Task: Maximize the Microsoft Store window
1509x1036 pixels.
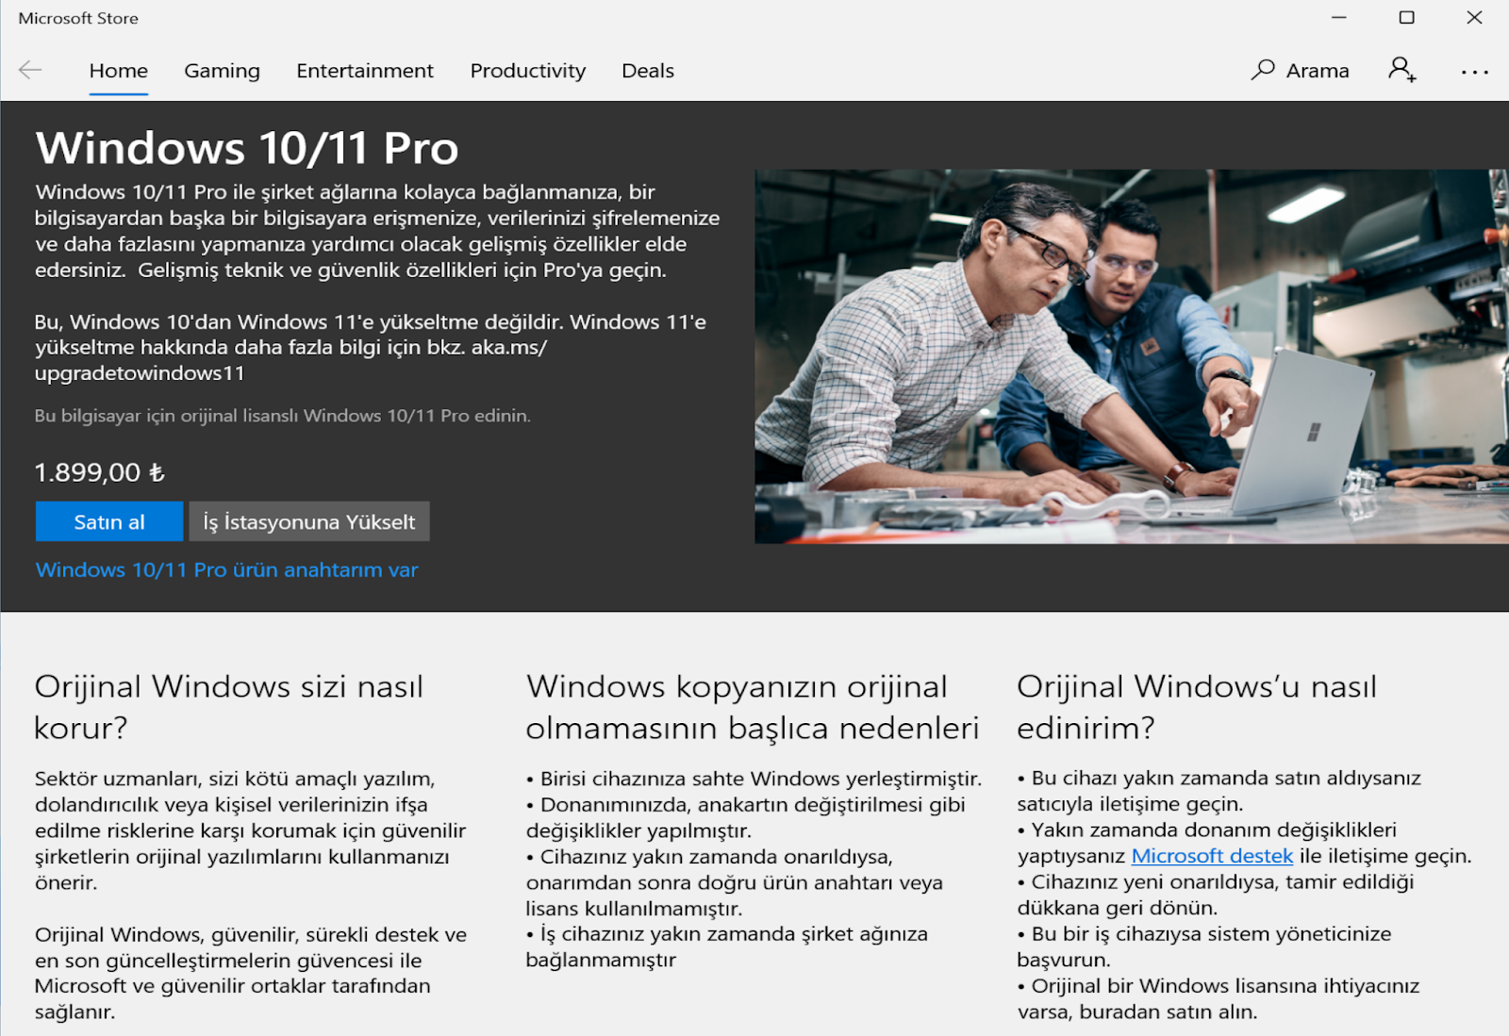Action: coord(1406,18)
